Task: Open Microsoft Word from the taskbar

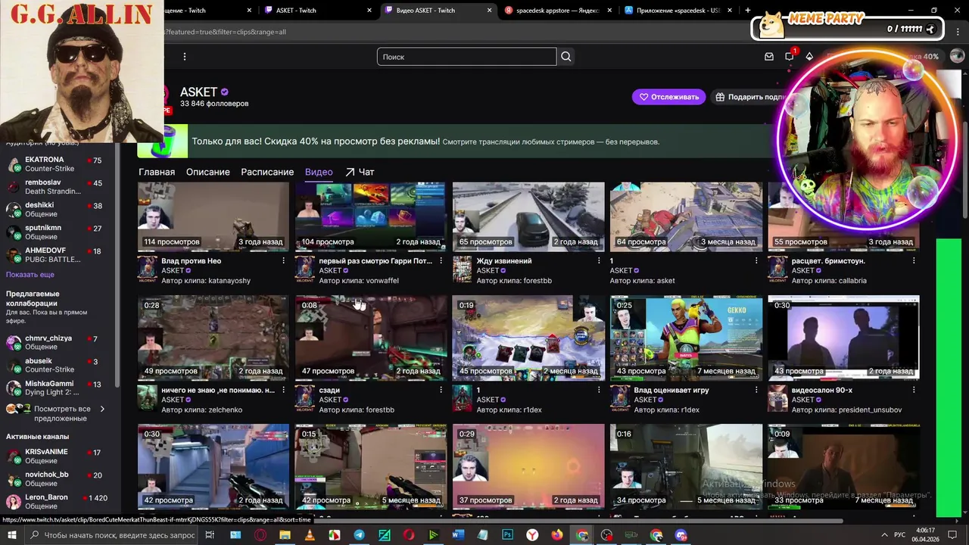Action: point(458,535)
